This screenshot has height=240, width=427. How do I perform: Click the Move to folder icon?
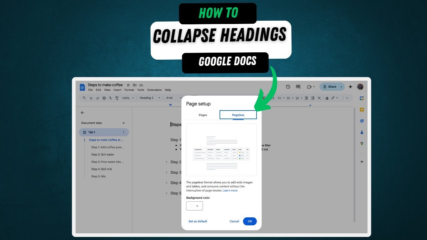[x=135, y=85]
